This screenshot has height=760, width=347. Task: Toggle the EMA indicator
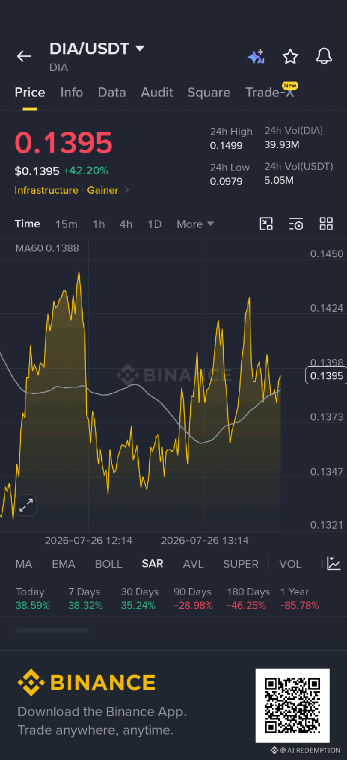[x=64, y=564]
